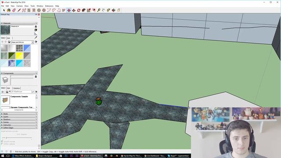Screen dimensions: 281x158
Task: Open the Draw menu
Action: (x=26, y=6)
